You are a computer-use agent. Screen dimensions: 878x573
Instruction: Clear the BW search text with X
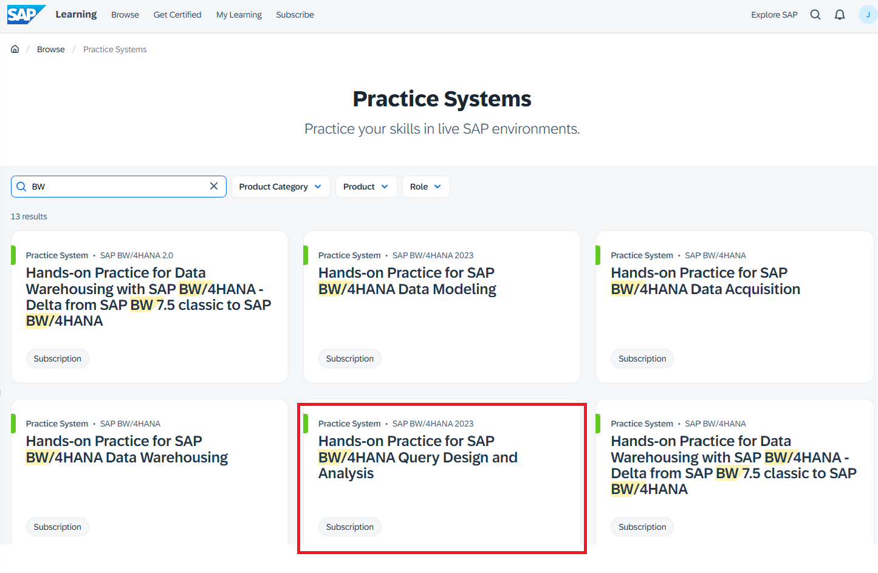(x=214, y=186)
